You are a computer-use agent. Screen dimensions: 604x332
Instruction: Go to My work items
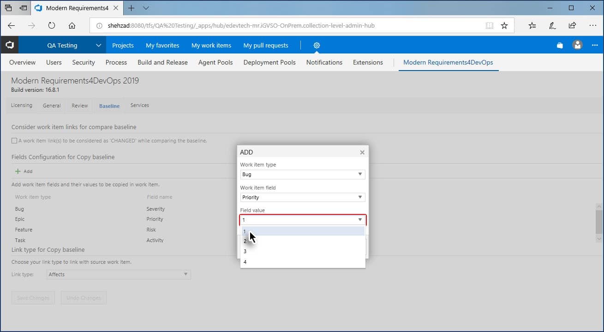pyautogui.click(x=211, y=45)
